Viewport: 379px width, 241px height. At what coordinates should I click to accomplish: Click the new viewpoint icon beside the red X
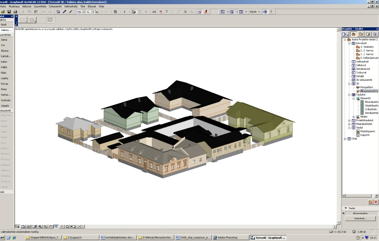pyautogui.click(x=371, y=202)
